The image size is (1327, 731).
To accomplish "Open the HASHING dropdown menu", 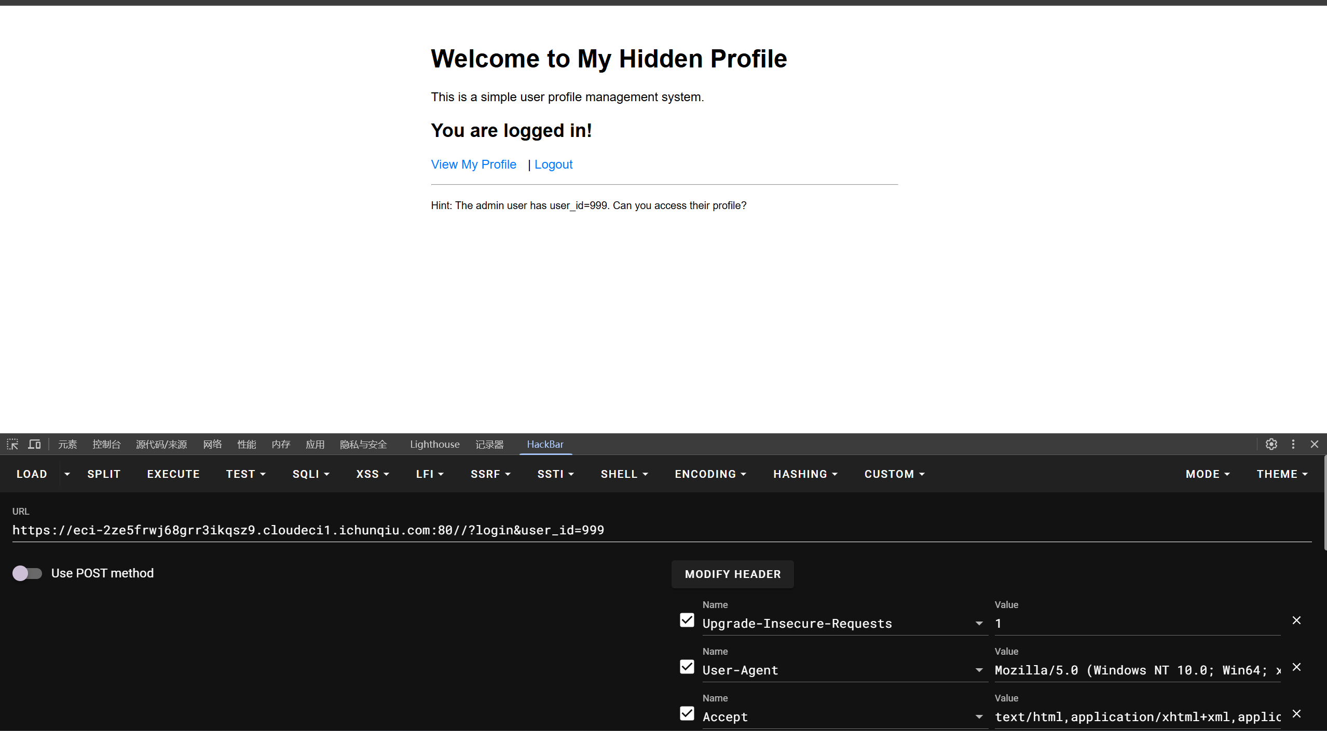I will [805, 474].
